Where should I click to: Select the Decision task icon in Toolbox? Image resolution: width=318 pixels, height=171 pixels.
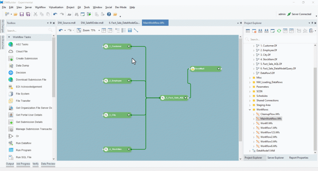(11, 73)
